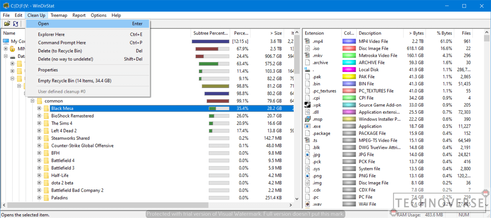Viewport: 491px width, 218px height.
Task: Click the green color swatch for .mkv
Action: coord(349,55)
